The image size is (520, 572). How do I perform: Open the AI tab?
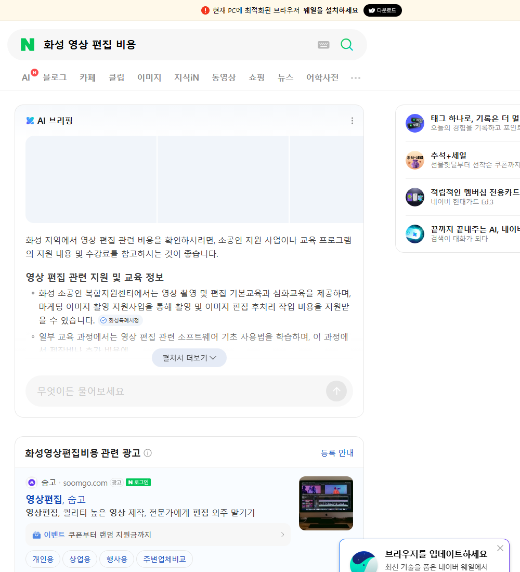[26, 77]
